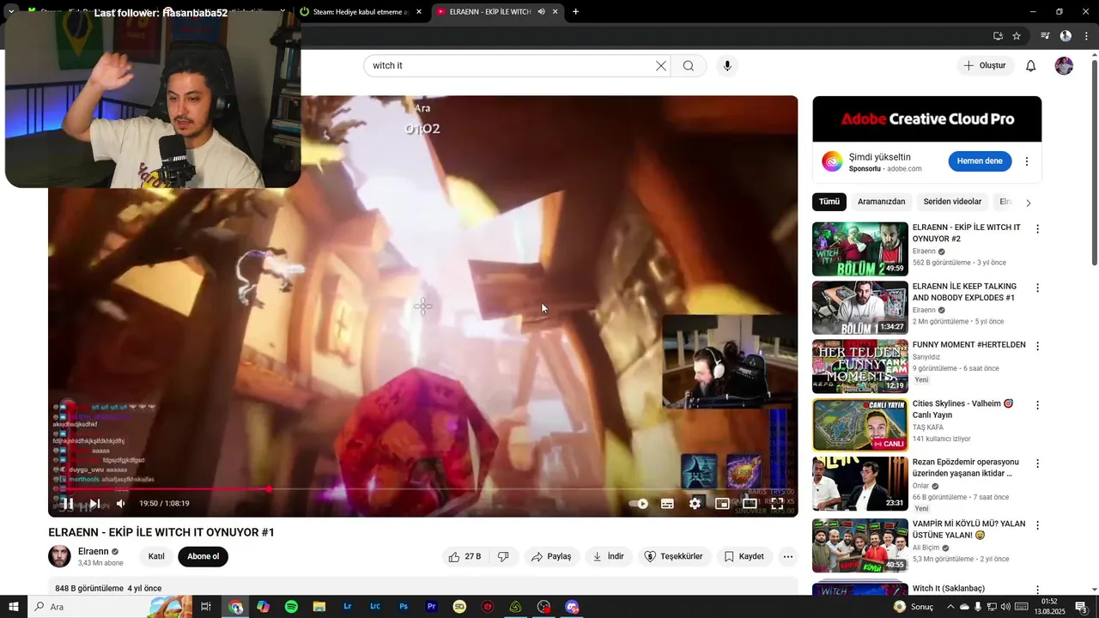Toggle subtitles/captions button in player
The height and width of the screenshot is (618, 1099).
tap(667, 504)
